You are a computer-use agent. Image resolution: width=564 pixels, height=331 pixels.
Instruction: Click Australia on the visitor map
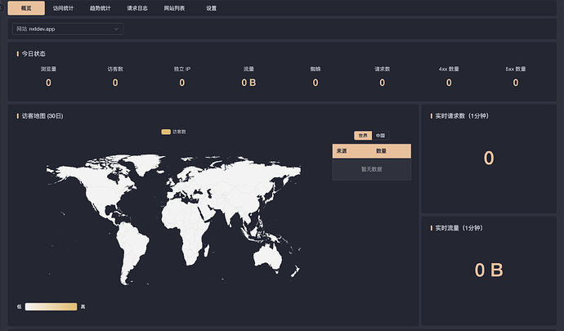click(267, 256)
